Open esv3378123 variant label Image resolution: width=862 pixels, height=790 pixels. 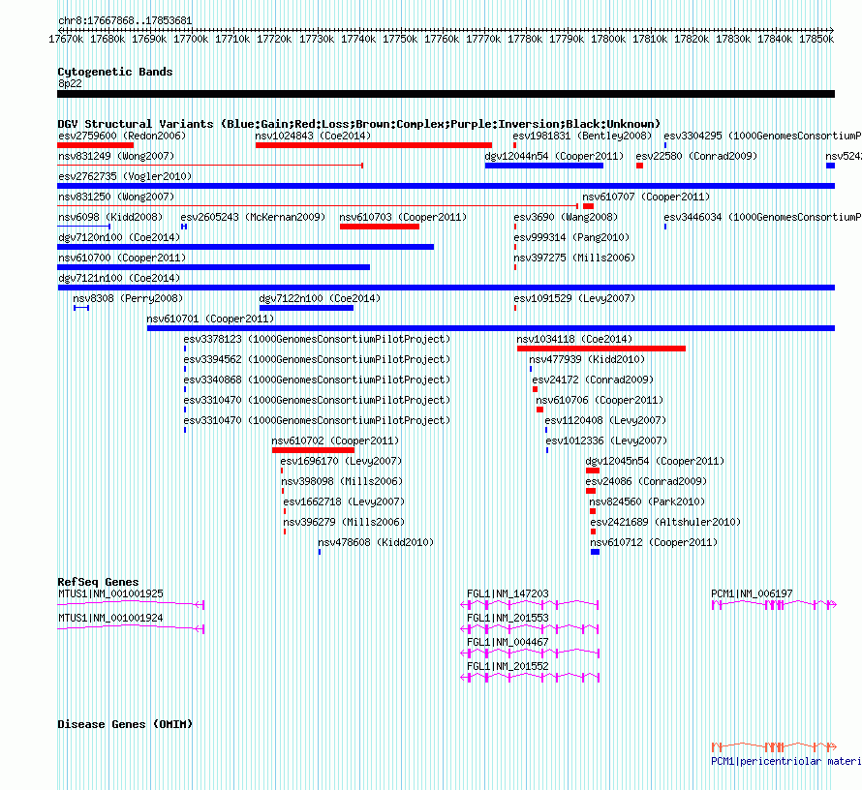pyautogui.click(x=318, y=339)
